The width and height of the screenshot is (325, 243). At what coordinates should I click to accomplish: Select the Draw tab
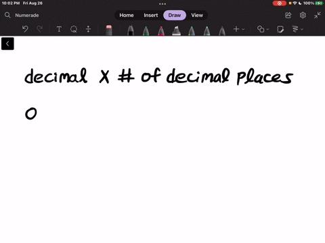coord(175,15)
